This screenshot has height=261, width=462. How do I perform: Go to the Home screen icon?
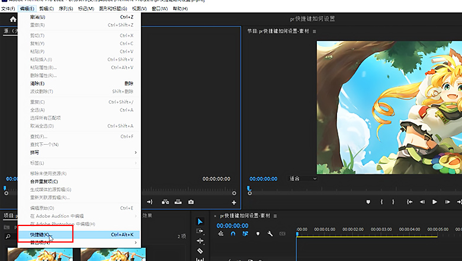[x=13, y=20]
